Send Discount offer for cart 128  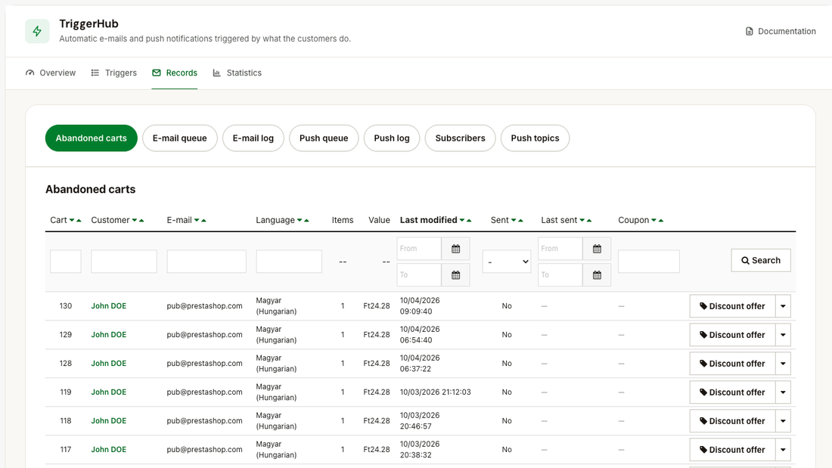point(732,364)
